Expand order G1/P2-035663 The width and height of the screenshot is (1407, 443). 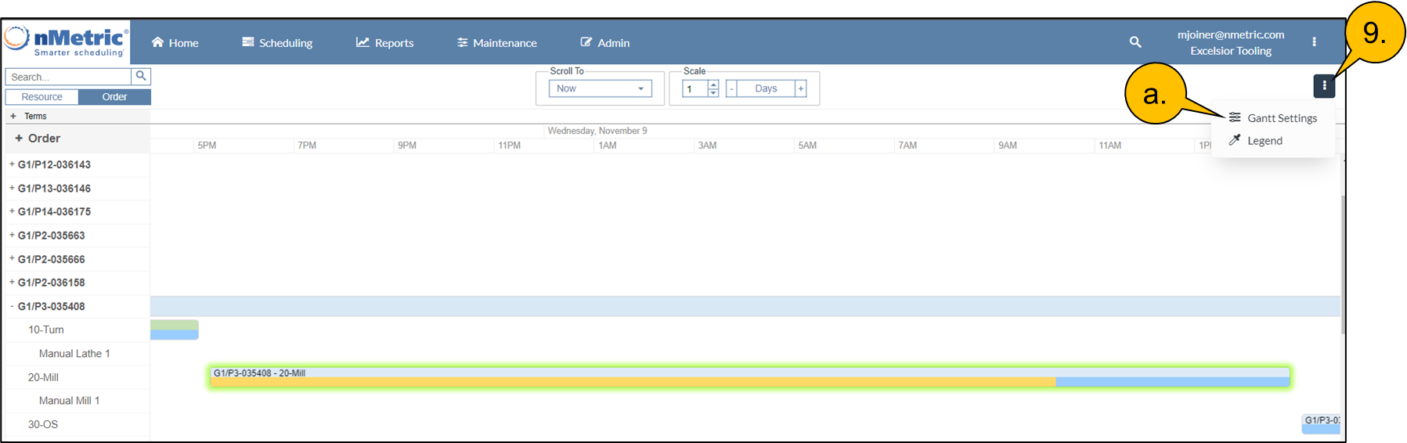(12, 235)
